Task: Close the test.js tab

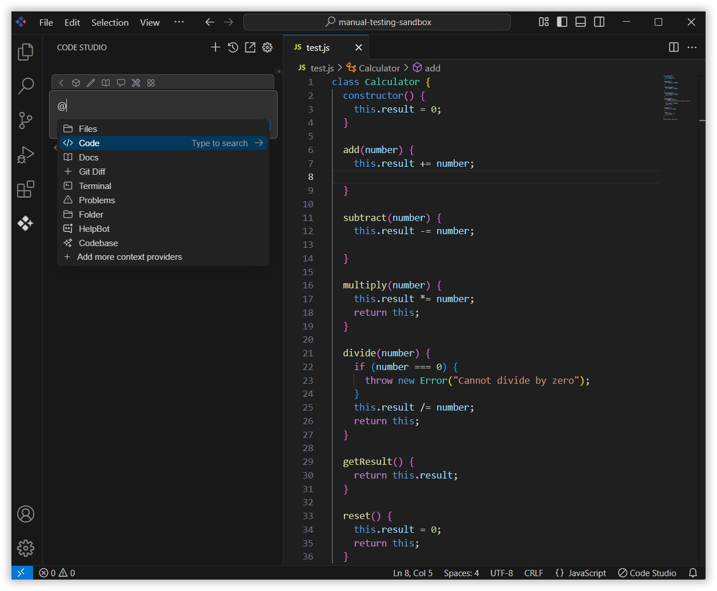Action: [x=359, y=47]
